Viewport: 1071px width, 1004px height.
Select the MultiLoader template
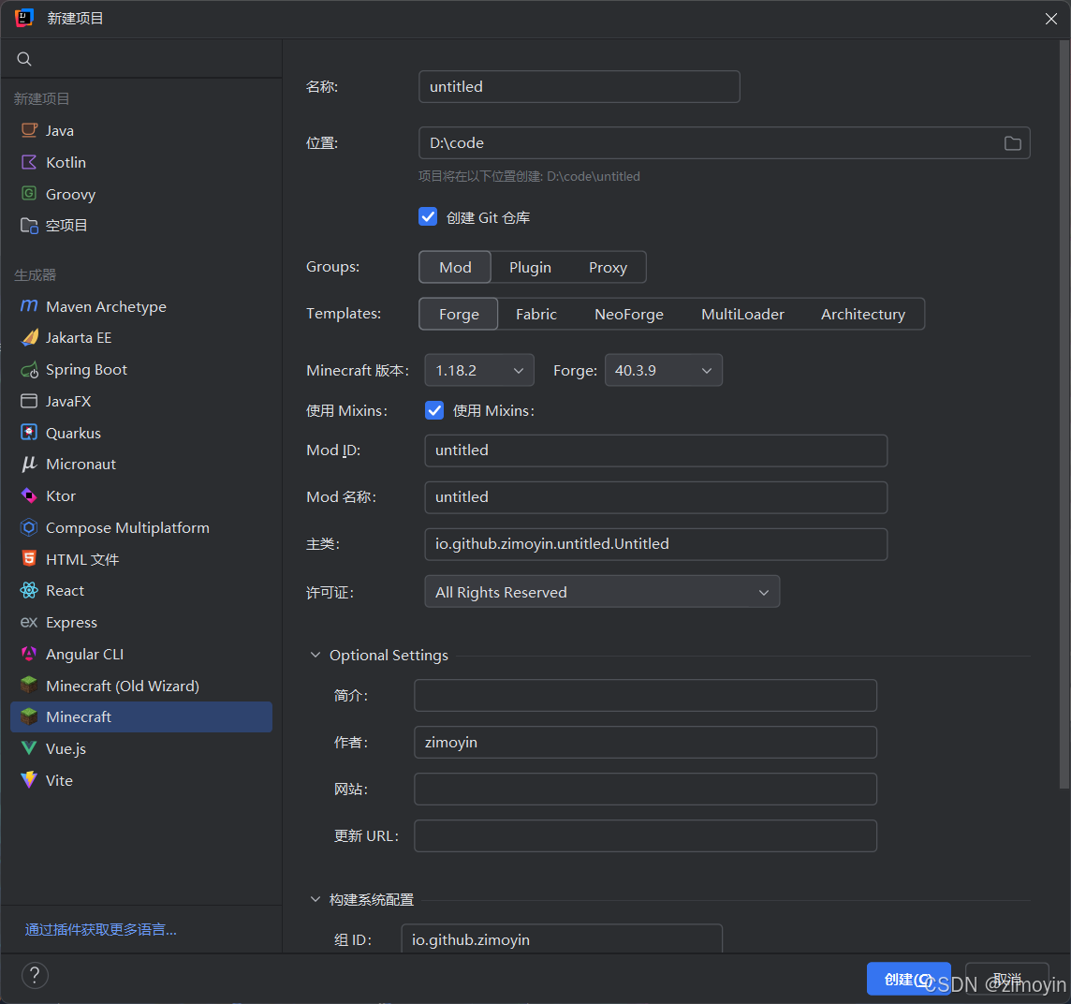pyautogui.click(x=742, y=314)
